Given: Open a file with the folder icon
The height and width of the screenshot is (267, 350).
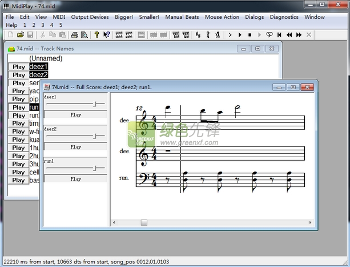Looking at the screenshot, I should point(21,35).
